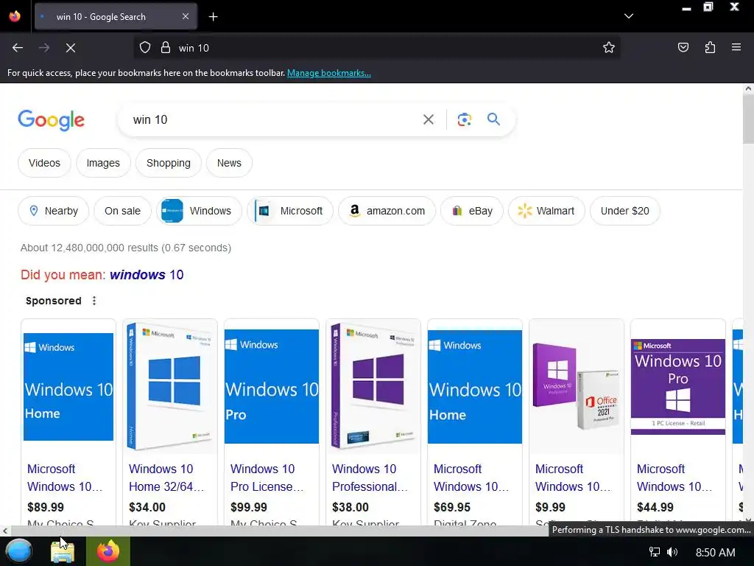This screenshot has width=754, height=566.
Task: Switch to the Videos results tab
Action: 44,163
